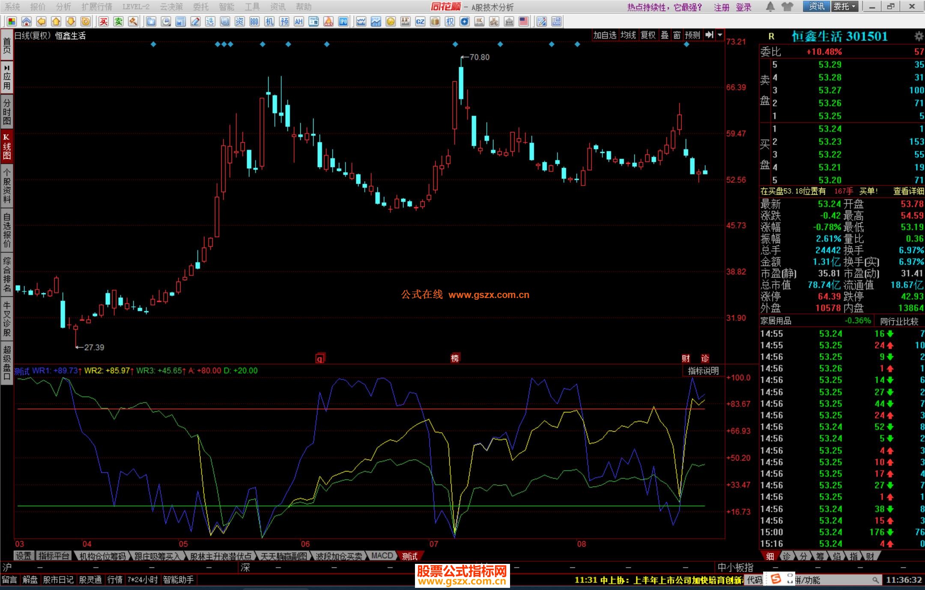The image size is (925, 590).
Task: Click the red 买 (buy) toolbar icon
Action: [104, 21]
